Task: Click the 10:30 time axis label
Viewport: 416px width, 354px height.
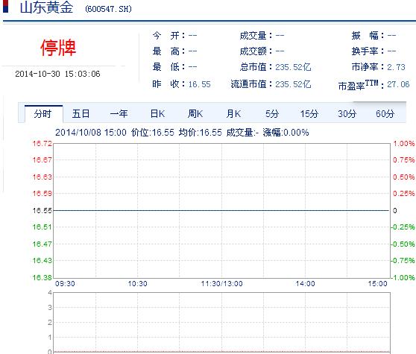Action: [137, 284]
